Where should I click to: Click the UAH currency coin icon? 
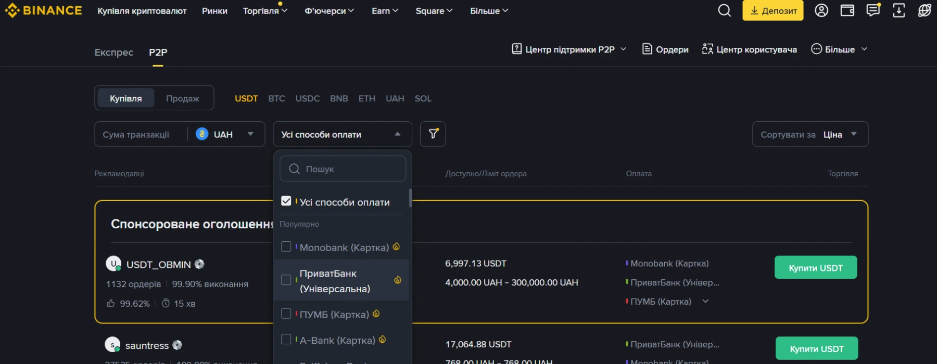(x=202, y=134)
